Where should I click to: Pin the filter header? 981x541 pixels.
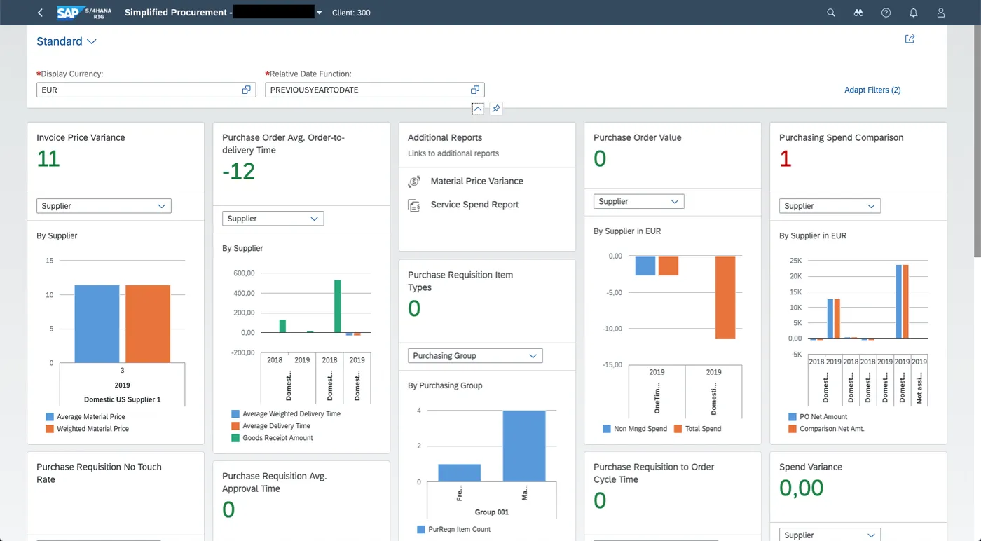click(495, 109)
